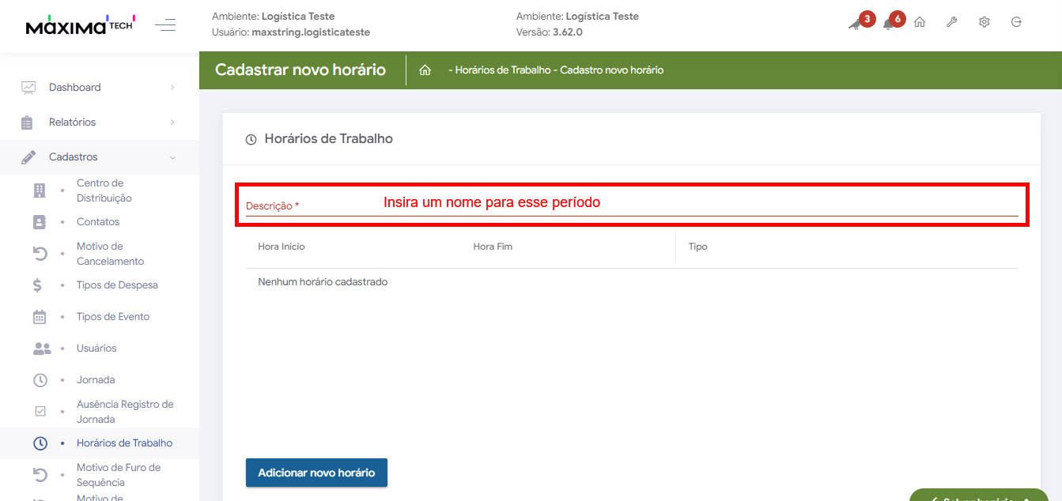The width and height of the screenshot is (1062, 501).
Task: Click the Tipos de Despesa dollar icon
Action: pyautogui.click(x=38, y=285)
